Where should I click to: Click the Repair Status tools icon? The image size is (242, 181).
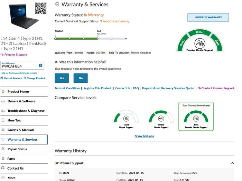[3, 149]
